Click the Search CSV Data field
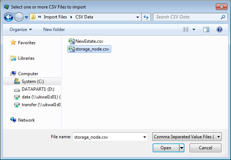 click(187, 17)
